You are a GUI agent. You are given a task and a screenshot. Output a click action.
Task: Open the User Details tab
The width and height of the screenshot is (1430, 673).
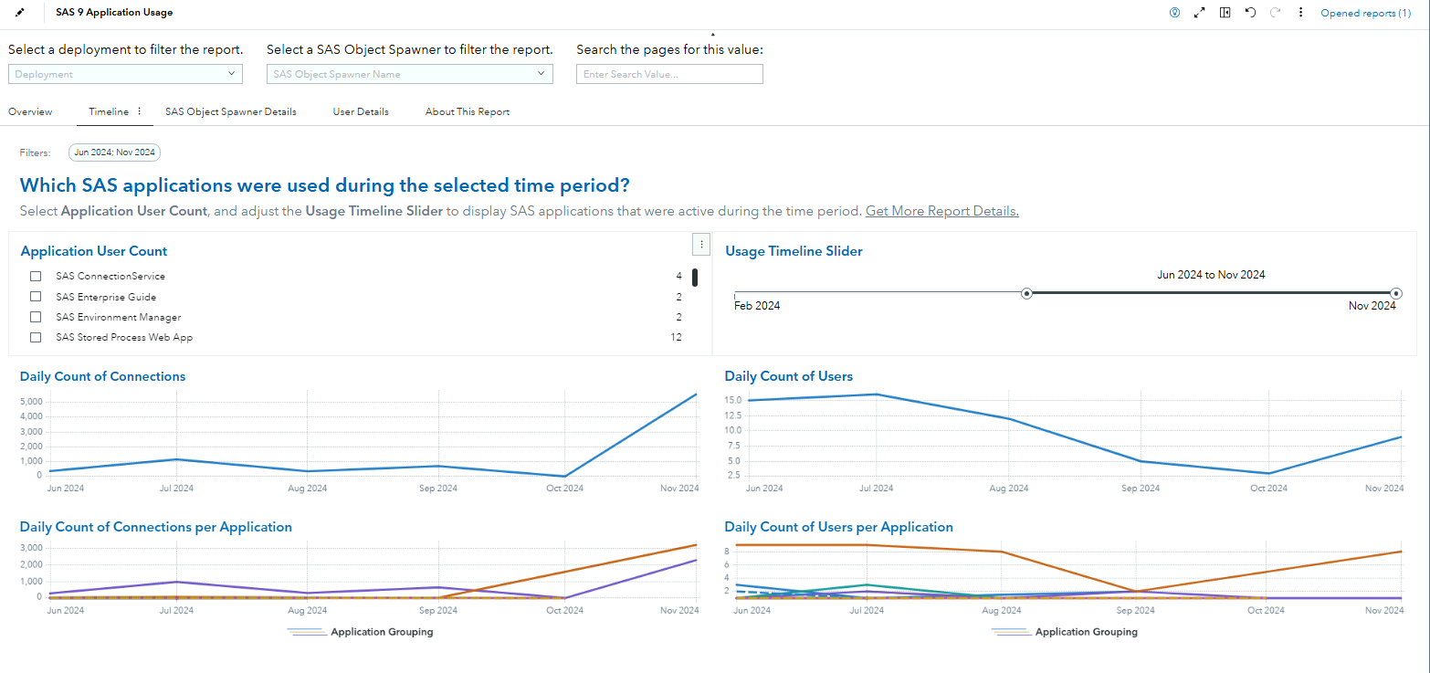[360, 110]
